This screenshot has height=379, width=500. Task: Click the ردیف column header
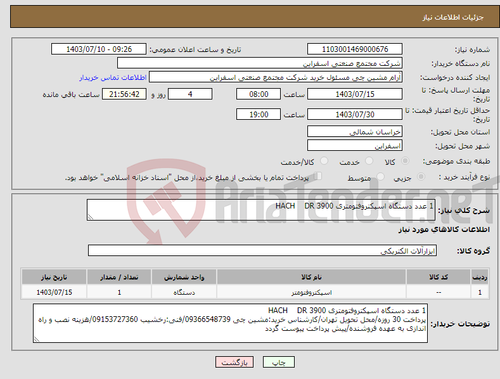(480, 277)
